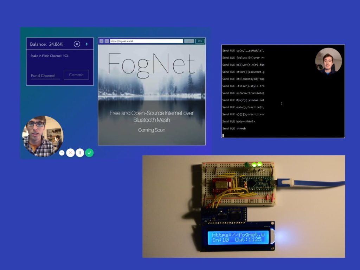End the video call using the red X icon

(71, 153)
